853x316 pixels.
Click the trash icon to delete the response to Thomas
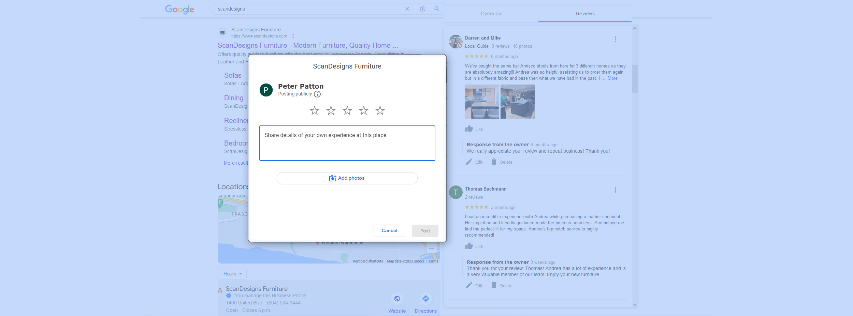494,286
